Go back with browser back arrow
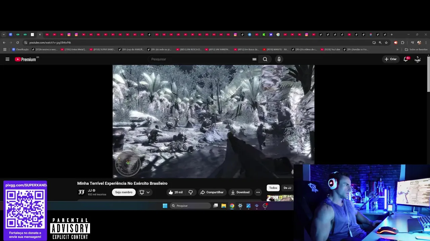 pyautogui.click(x=4, y=43)
